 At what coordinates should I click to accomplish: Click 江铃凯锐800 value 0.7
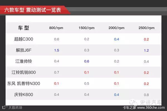pyautogui.click(x=57, y=72)
